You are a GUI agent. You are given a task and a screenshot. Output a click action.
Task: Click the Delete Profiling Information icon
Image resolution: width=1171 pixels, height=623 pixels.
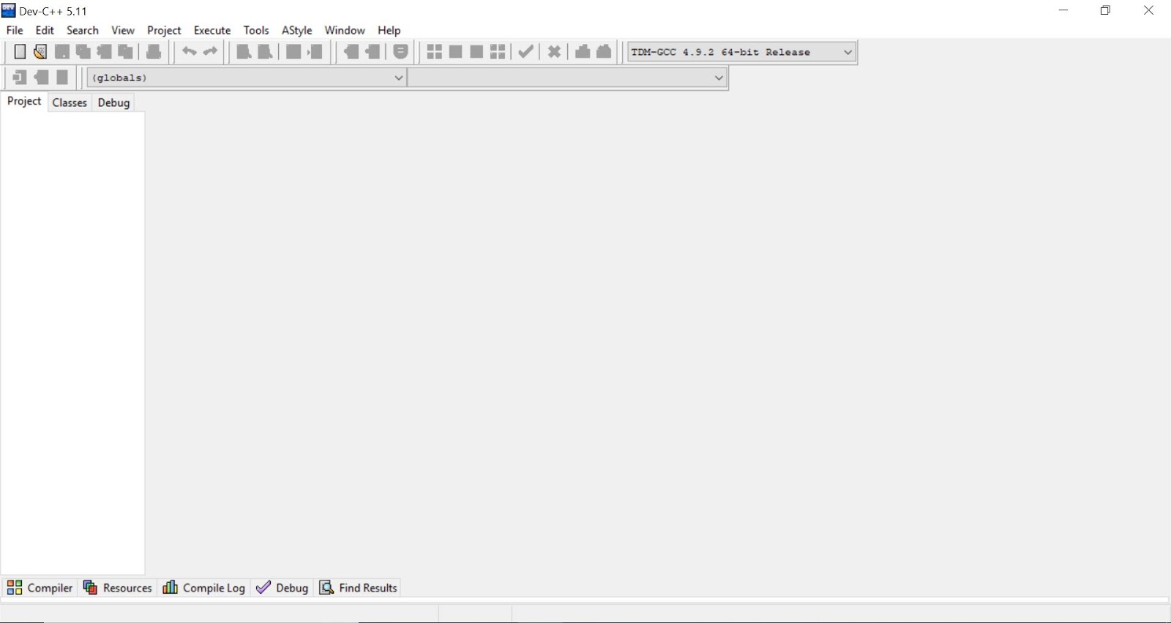[604, 51]
